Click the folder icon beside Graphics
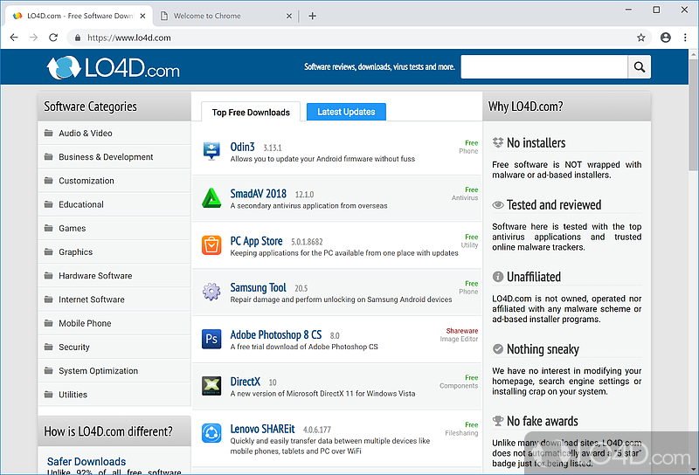Screen dimensions: 699x475 (x=49, y=251)
